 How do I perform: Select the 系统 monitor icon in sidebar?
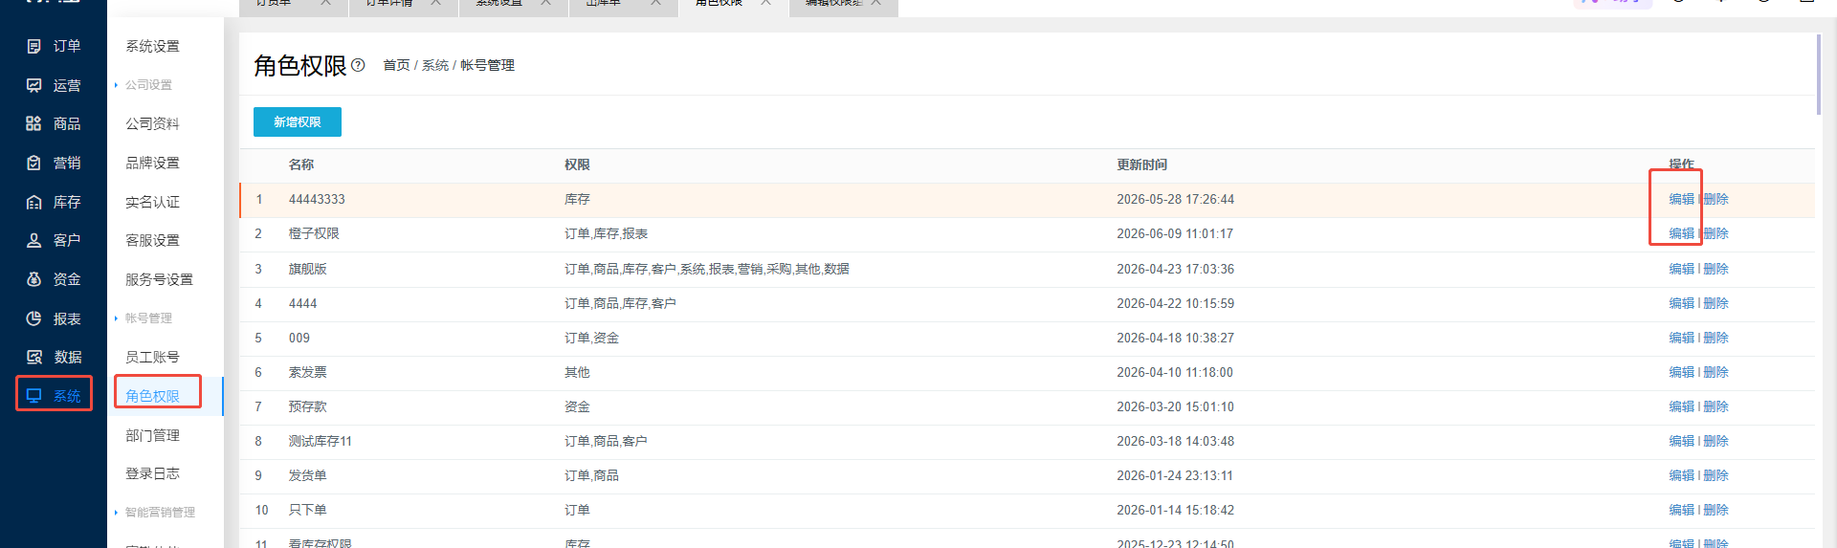(34, 396)
